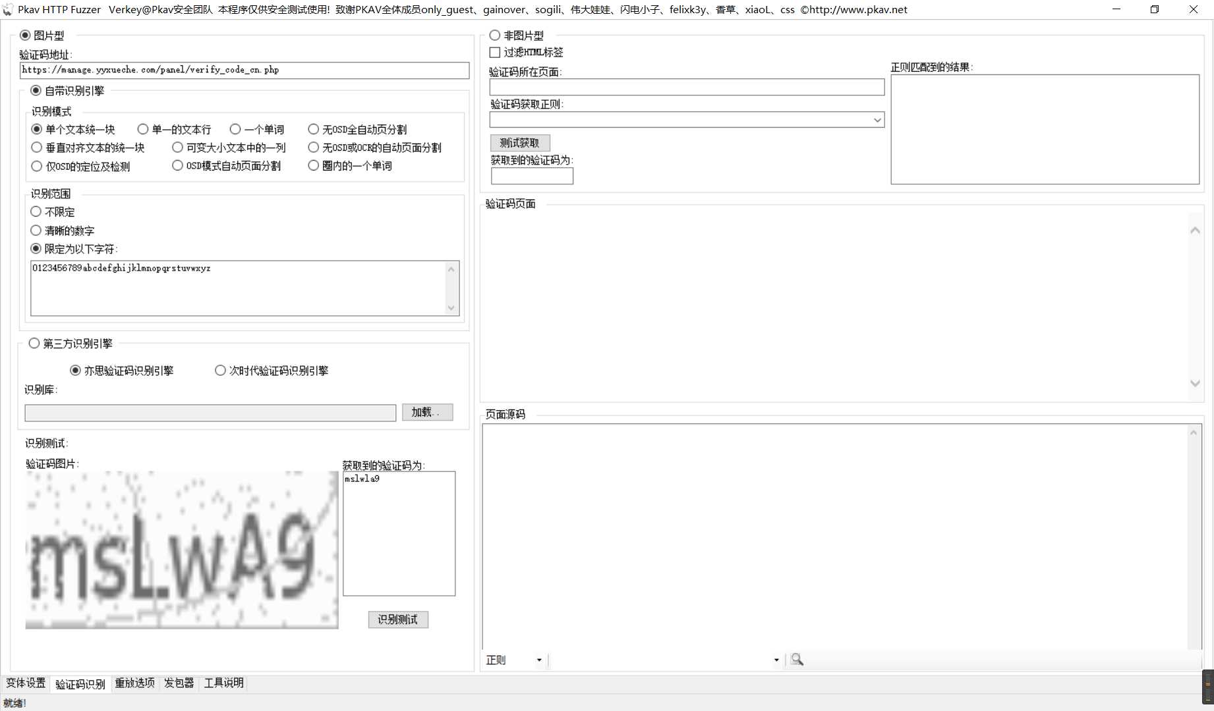Select the 第三方识别引擎 option
The width and height of the screenshot is (1214, 711).
coord(34,344)
